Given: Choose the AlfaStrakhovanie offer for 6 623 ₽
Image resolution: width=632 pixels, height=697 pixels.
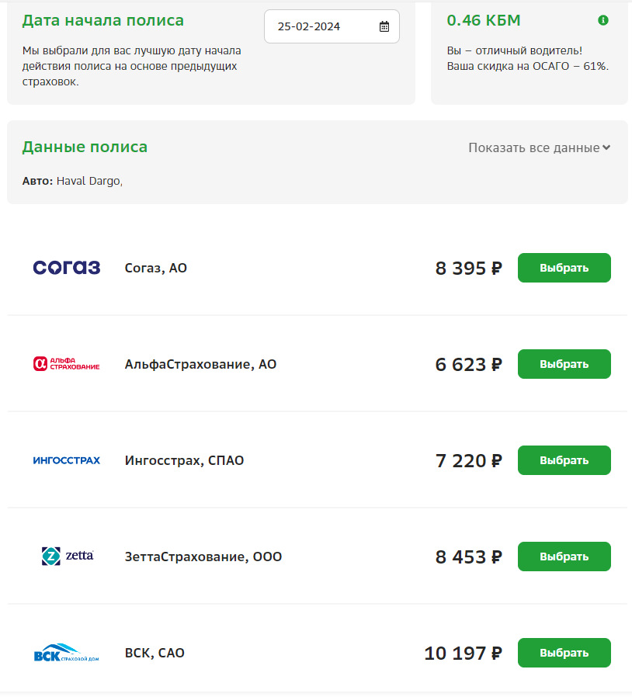Looking at the screenshot, I should tap(564, 364).
